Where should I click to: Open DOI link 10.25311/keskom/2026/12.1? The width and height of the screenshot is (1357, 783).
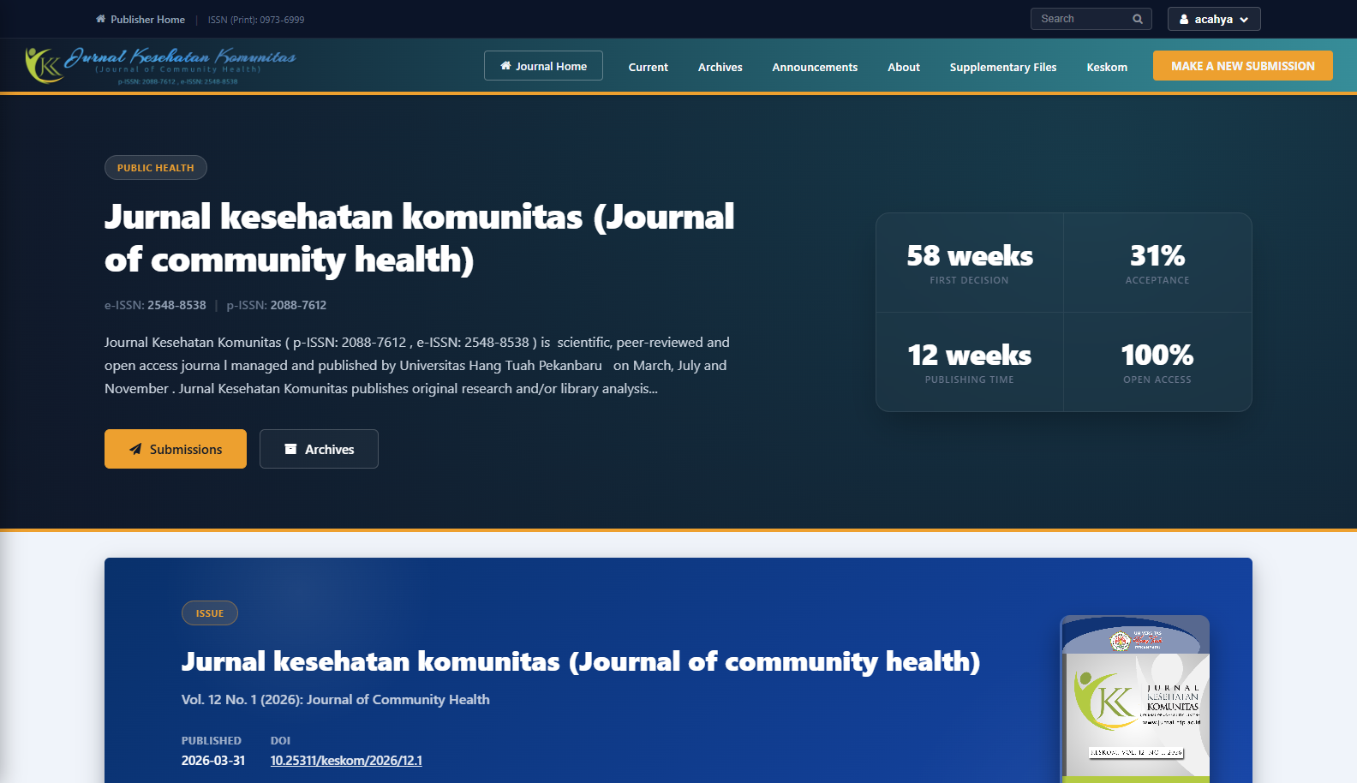pos(346,760)
